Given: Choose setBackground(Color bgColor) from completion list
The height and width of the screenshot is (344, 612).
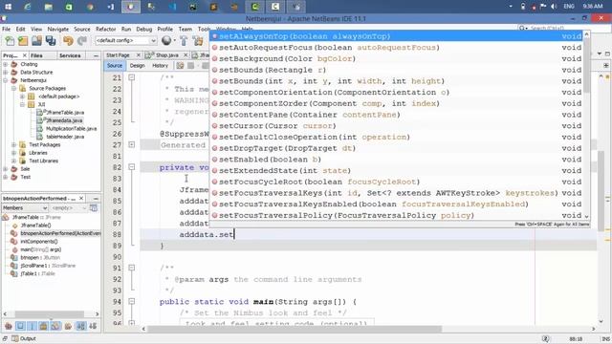Looking at the screenshot, I should (x=397, y=58).
